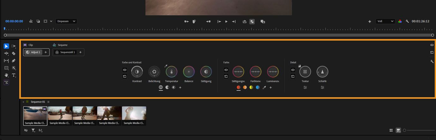
Task: Select the Track Select Forward tool
Action: 14,46
